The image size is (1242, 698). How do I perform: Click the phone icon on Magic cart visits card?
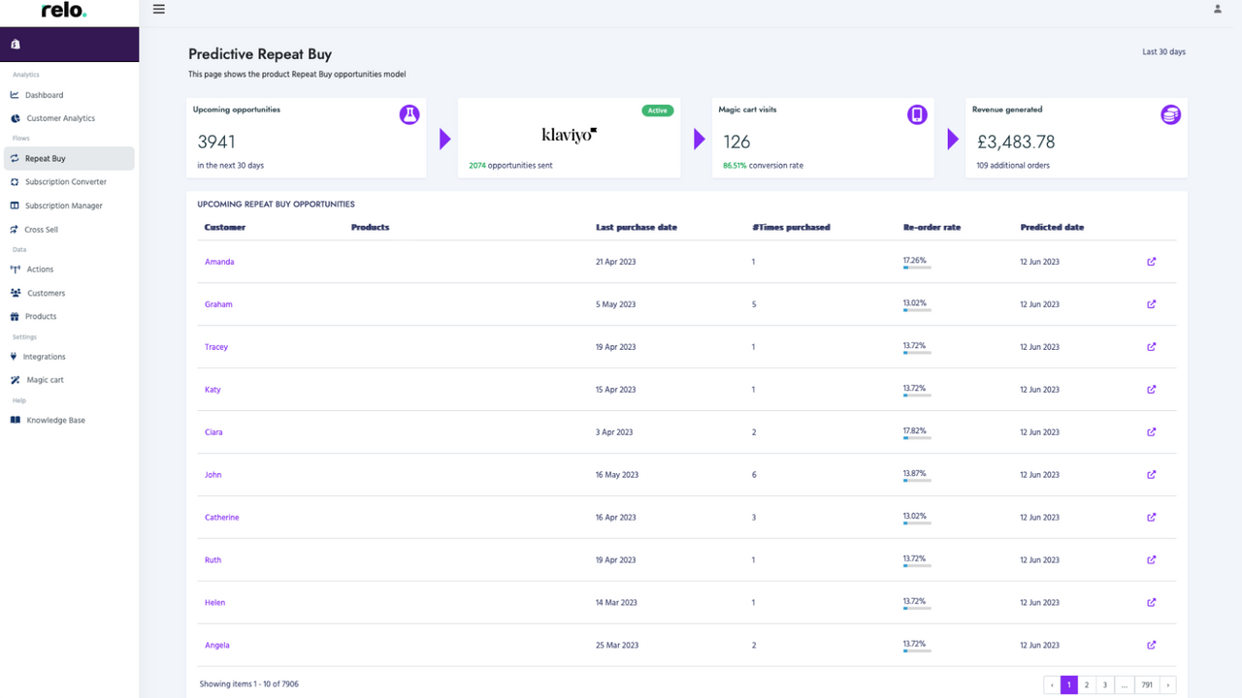(x=917, y=115)
